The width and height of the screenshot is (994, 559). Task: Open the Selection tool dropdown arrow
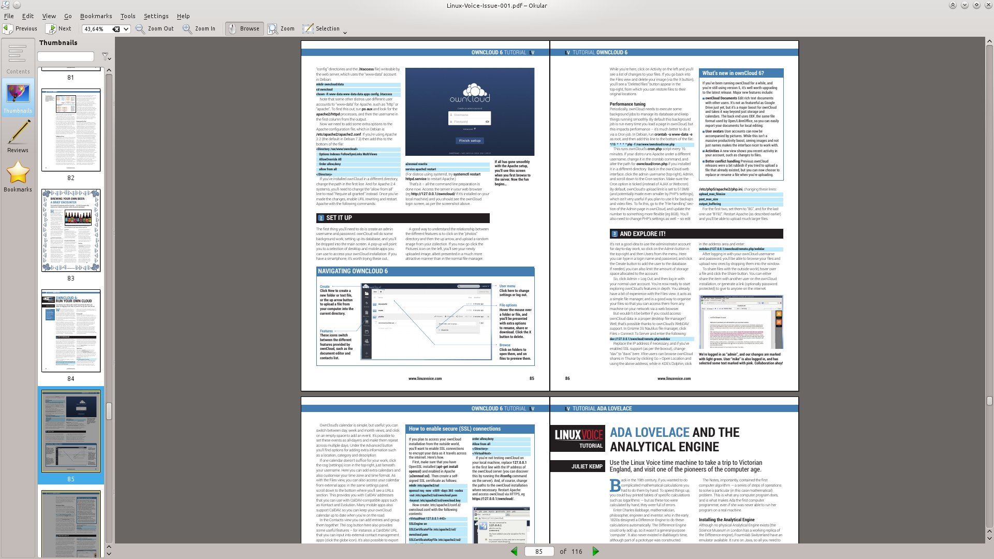(x=345, y=33)
